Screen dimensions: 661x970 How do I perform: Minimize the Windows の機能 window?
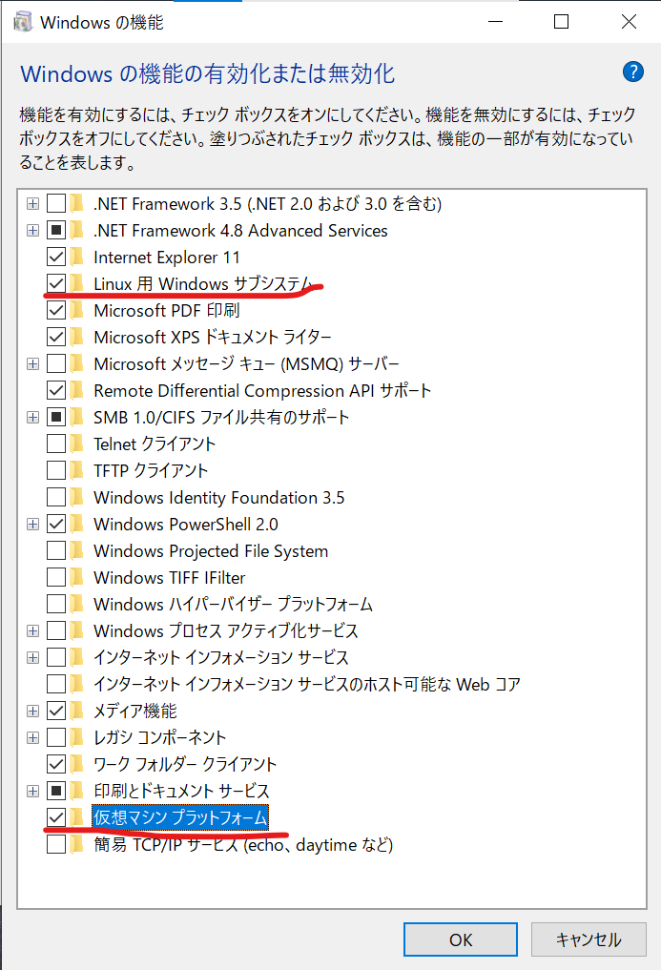(x=495, y=22)
